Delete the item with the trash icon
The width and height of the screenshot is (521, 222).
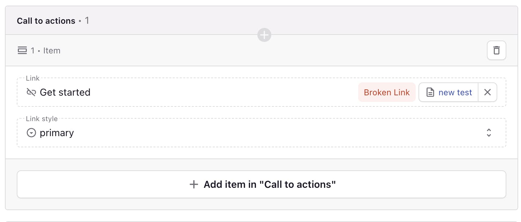(x=496, y=51)
